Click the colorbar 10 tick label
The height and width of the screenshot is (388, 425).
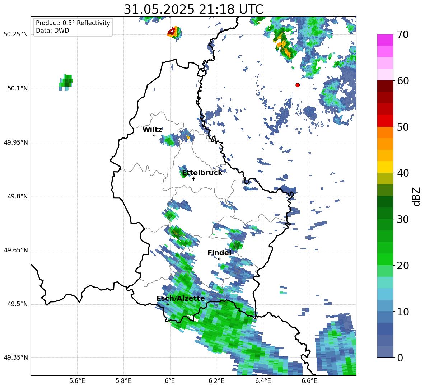click(403, 312)
